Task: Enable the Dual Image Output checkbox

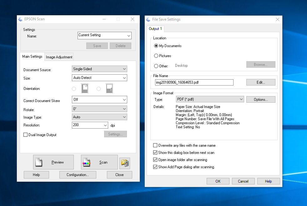Action: pyautogui.click(x=26, y=135)
